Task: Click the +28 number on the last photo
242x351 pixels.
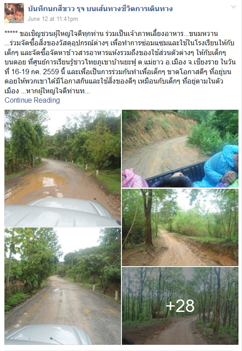Action: pos(180,306)
